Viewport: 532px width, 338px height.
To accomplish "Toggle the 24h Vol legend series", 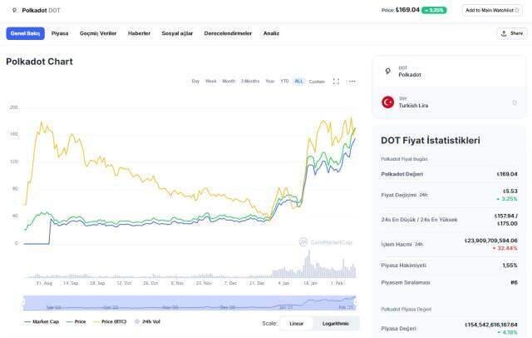I will (x=148, y=321).
